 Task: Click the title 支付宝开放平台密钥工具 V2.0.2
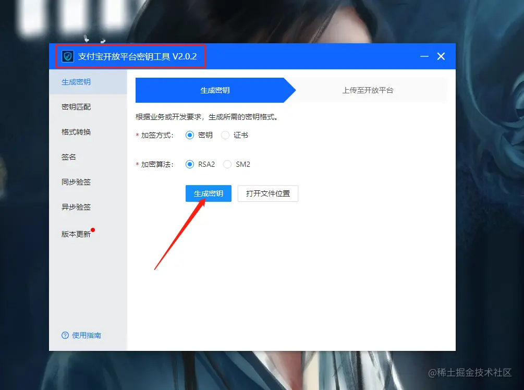(x=137, y=56)
